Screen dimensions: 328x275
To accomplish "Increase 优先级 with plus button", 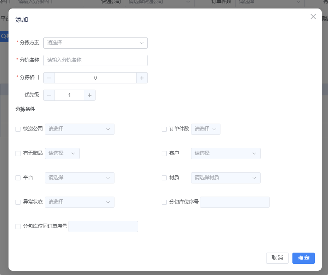I will point(90,95).
